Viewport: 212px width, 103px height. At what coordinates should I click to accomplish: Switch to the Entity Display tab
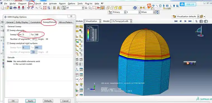pyautogui.click(x=22, y=22)
